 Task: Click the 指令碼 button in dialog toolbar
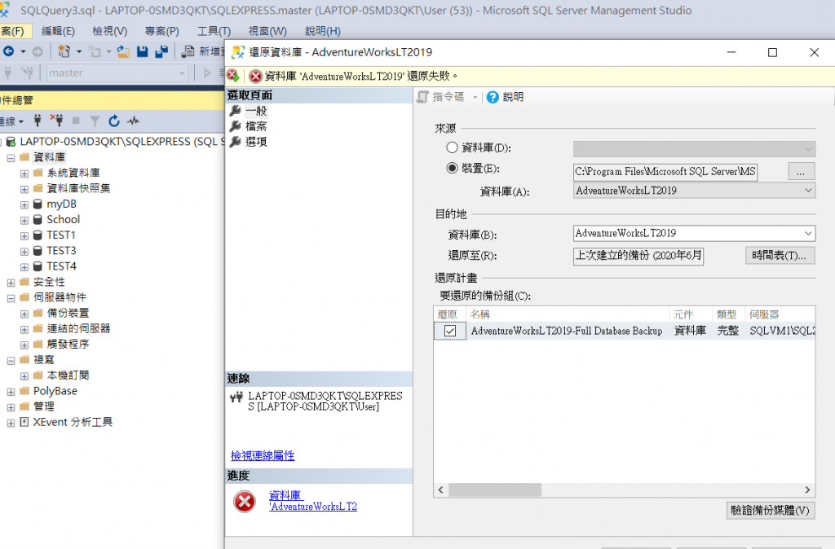pos(441,97)
